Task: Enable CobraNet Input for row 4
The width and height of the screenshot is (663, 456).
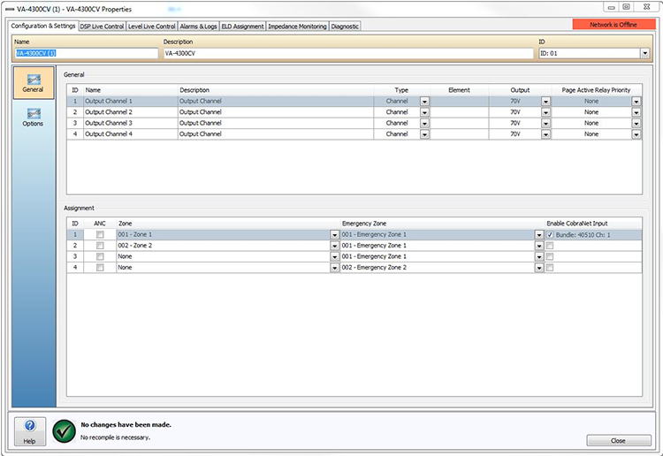Action: pos(550,268)
